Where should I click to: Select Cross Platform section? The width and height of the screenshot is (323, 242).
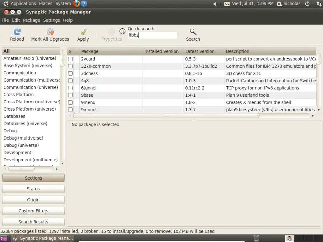coord(31,95)
